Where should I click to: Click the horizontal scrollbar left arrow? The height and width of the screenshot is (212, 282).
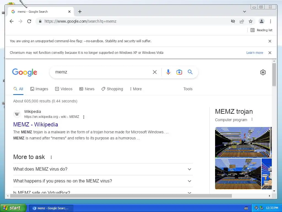pos(7,196)
